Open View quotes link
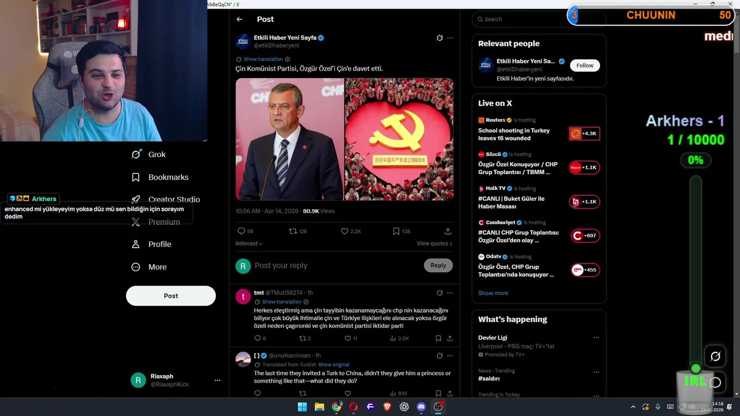740x416 pixels. [434, 243]
